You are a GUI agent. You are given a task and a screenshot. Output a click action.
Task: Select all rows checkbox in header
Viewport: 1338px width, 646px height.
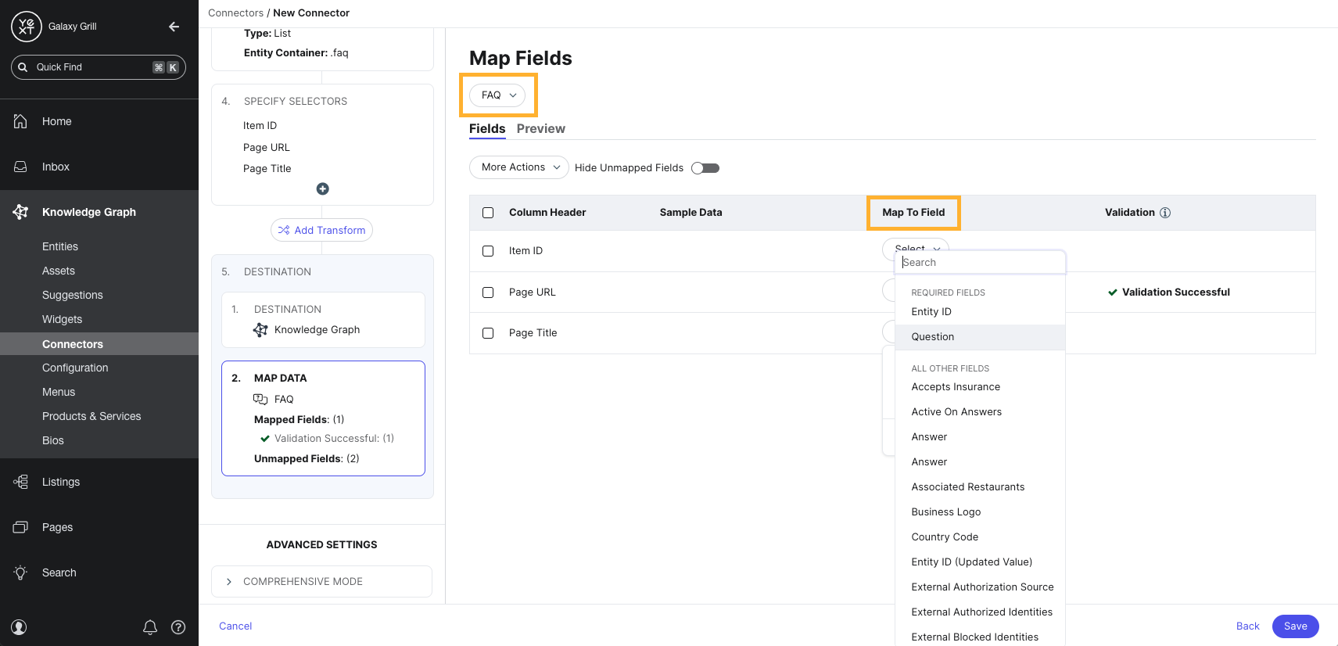(488, 213)
